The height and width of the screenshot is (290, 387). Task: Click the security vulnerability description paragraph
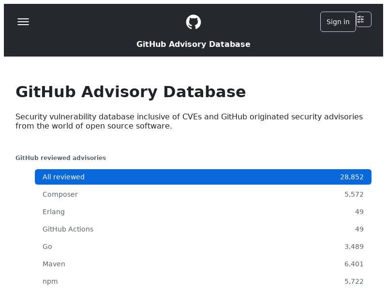pos(189,121)
